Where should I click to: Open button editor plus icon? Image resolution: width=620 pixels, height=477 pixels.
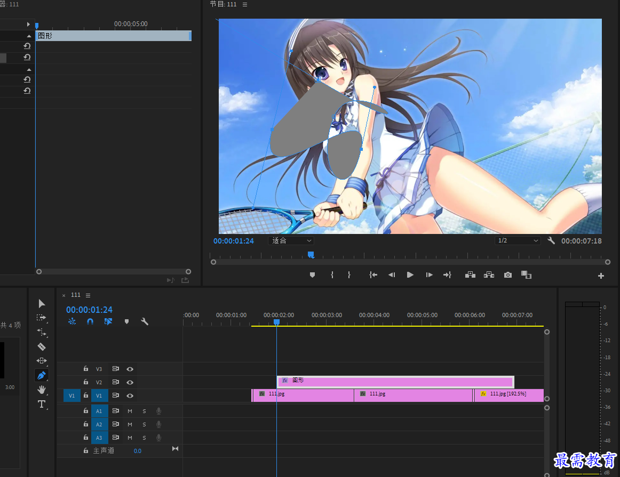601,276
